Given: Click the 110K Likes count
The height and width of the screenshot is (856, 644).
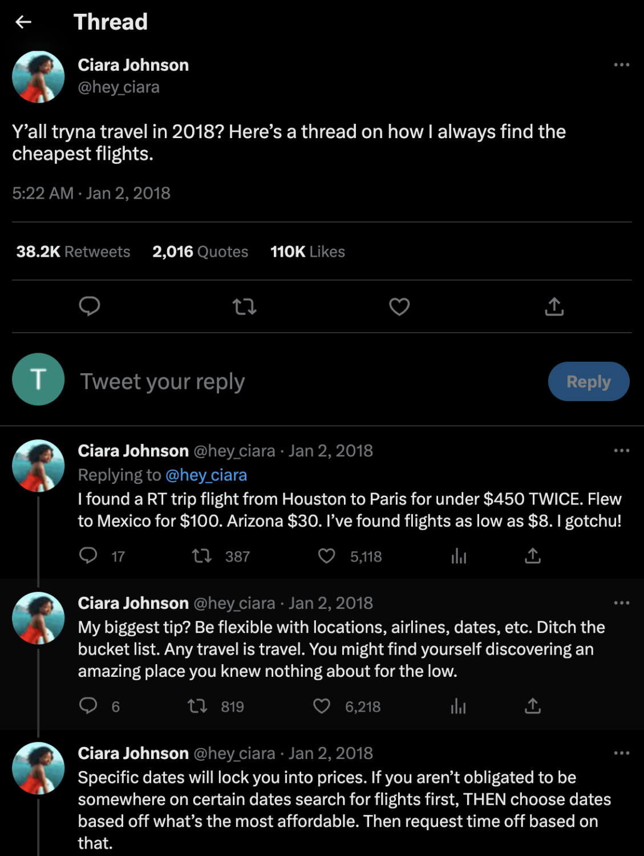Looking at the screenshot, I should [x=307, y=251].
